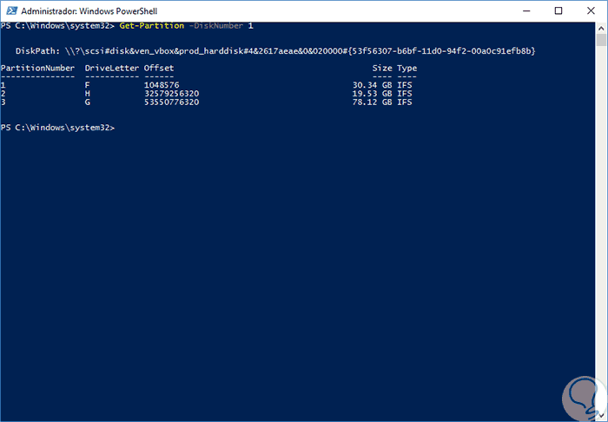Click the PowerShell icon in the title bar
This screenshot has width=608, height=422.
(x=10, y=10)
